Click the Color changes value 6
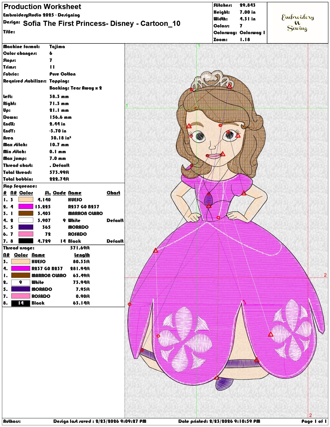The image size is (330, 427). [51, 53]
